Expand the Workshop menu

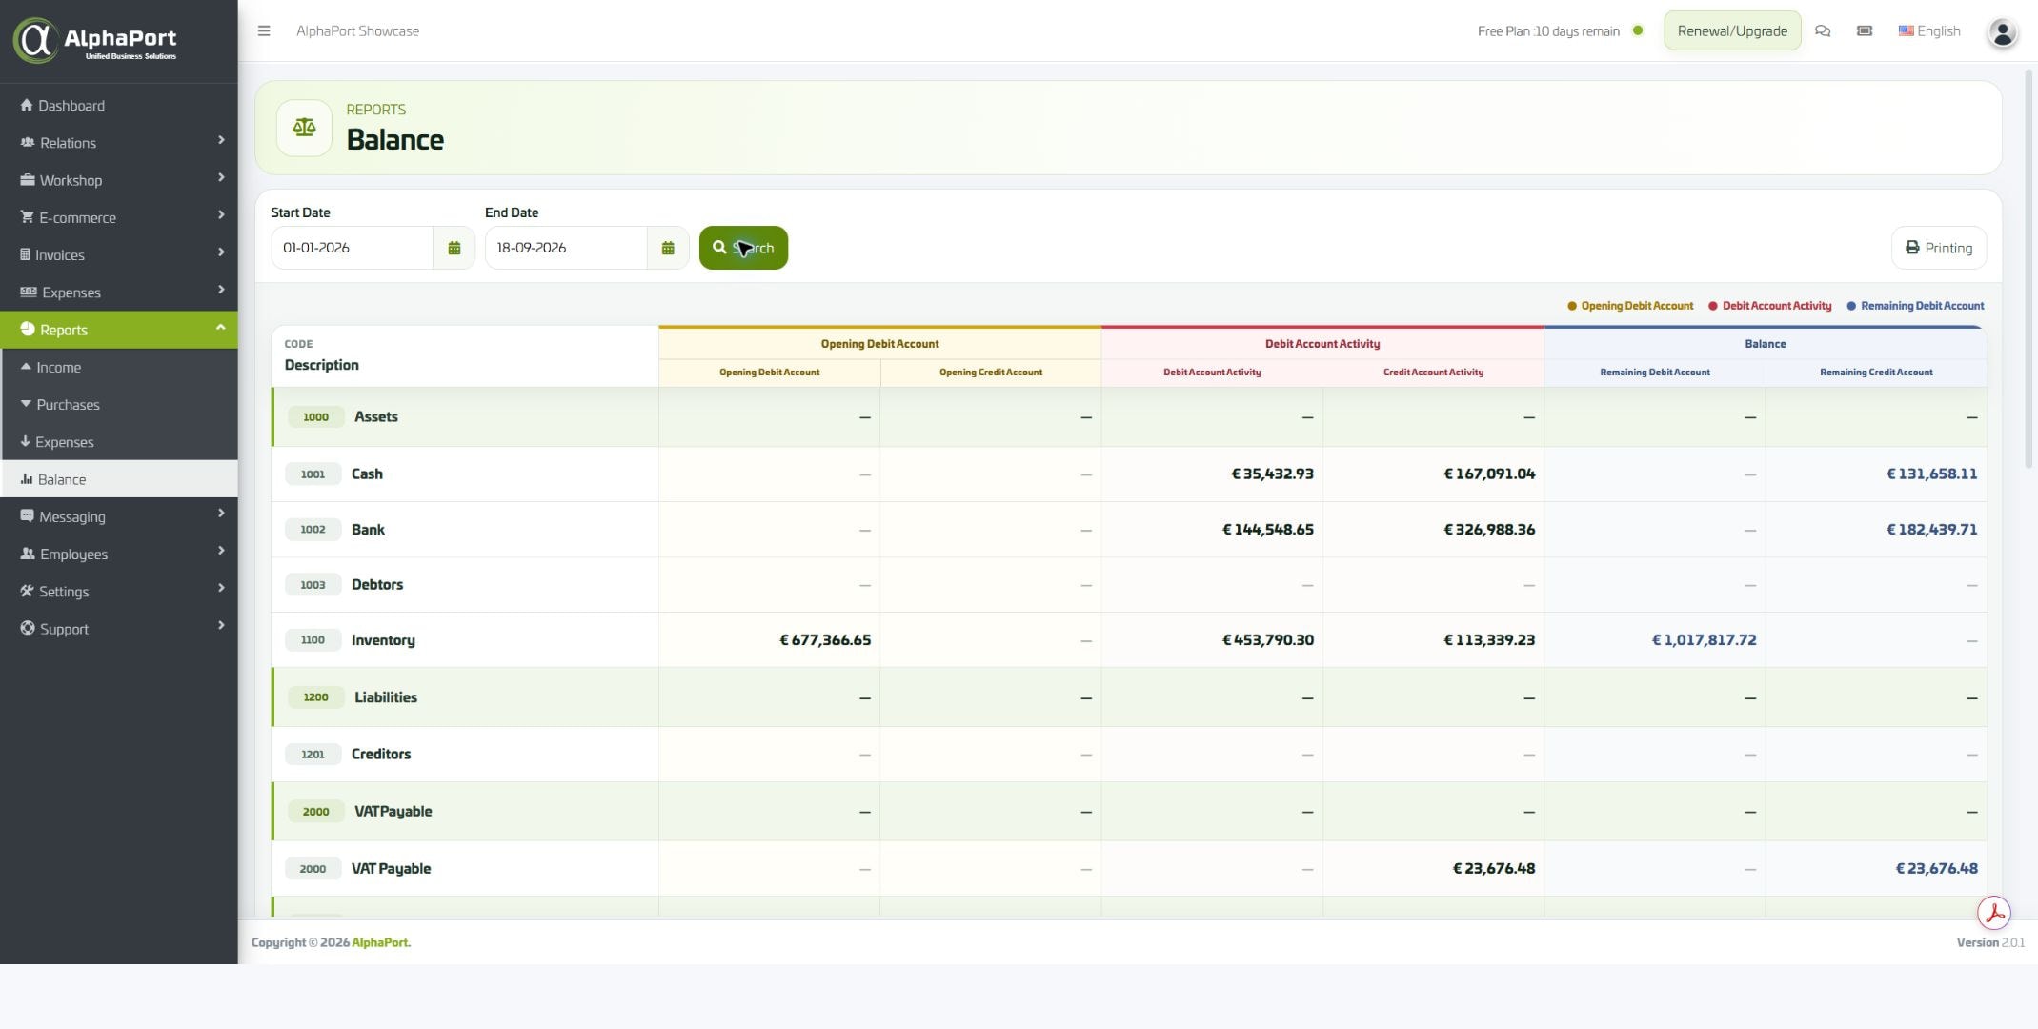119,179
